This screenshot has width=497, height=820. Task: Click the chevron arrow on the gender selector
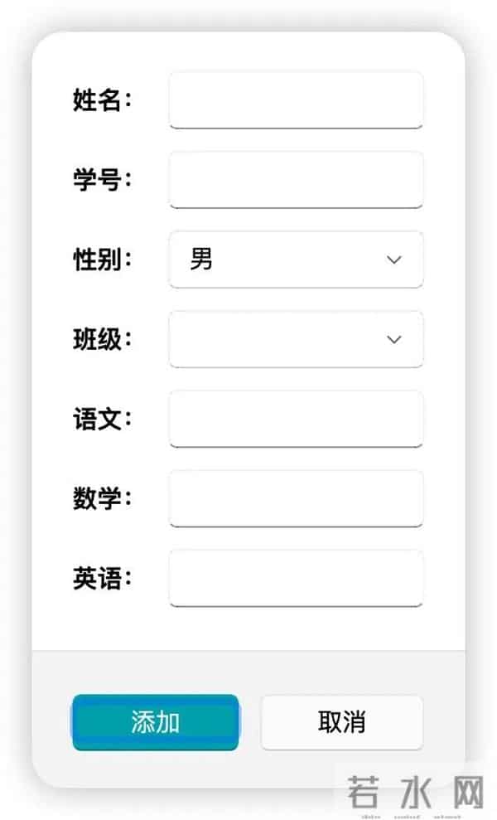pyautogui.click(x=393, y=260)
